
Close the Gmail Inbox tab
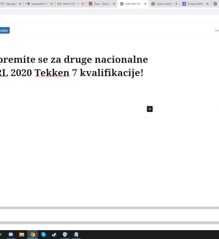[x=82, y=4]
